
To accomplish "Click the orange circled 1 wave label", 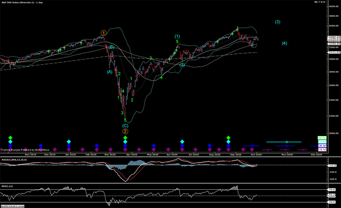I will pyautogui.click(x=104, y=33).
